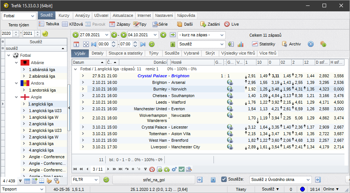Collapse the left panel with splitter arrow

pos(69,108)
